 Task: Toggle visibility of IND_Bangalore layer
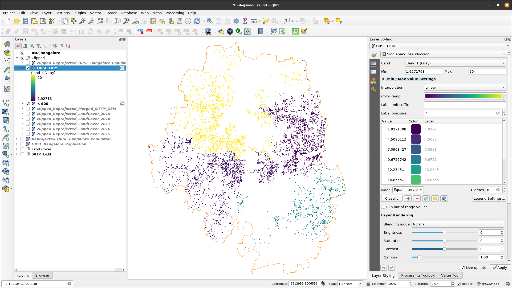click(x=22, y=53)
